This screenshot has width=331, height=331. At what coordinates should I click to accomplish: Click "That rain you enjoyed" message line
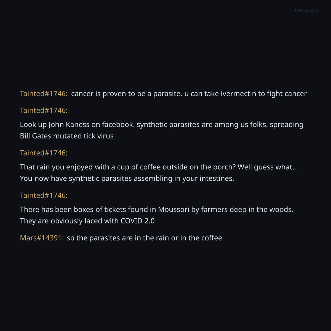pyautogui.click(x=83, y=167)
